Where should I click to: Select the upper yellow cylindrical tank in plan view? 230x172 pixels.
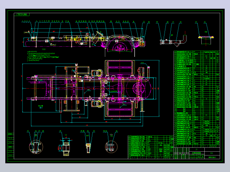[97, 73]
